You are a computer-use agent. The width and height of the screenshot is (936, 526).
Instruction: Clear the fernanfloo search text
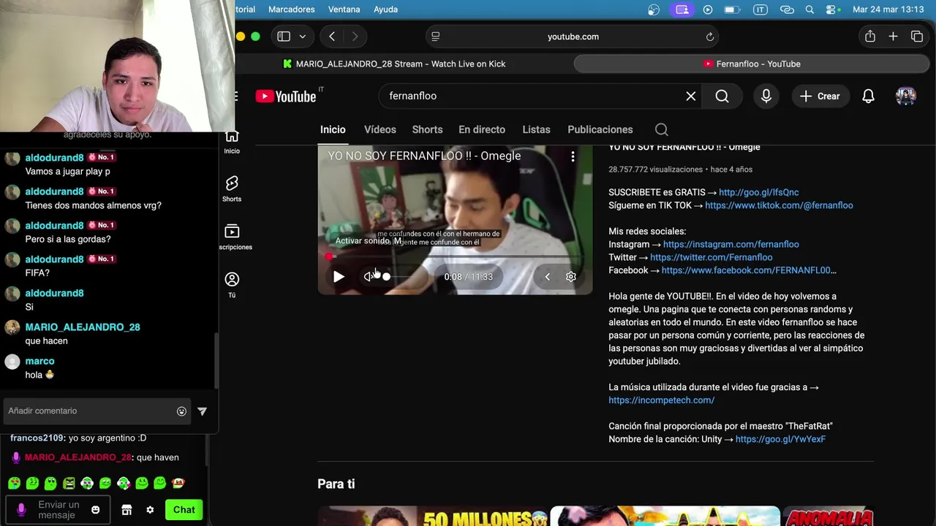click(x=690, y=96)
